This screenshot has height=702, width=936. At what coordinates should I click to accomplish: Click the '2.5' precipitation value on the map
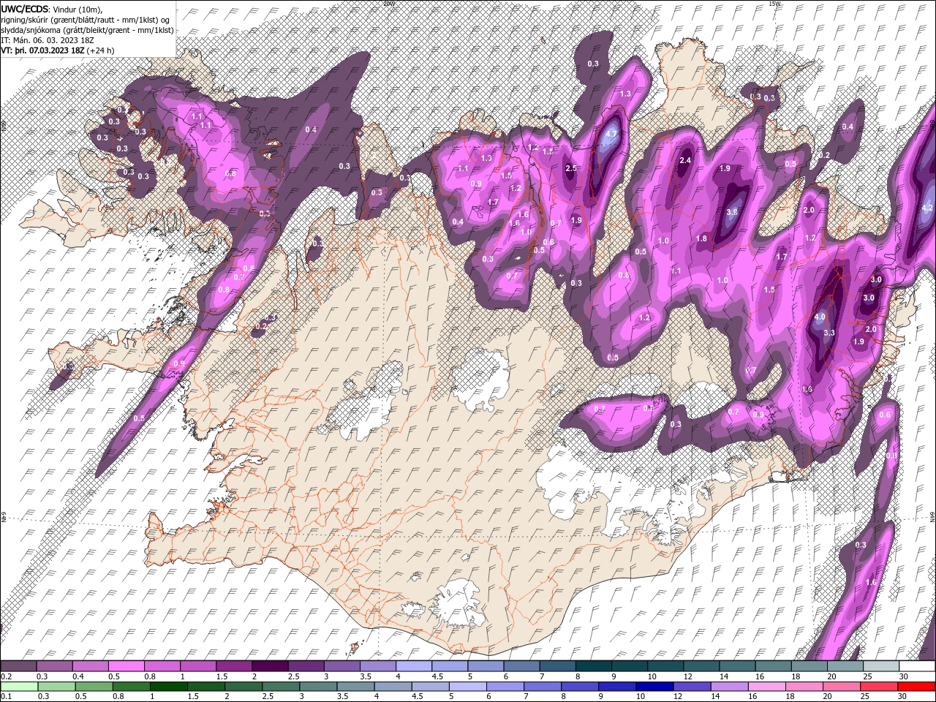tap(572, 168)
